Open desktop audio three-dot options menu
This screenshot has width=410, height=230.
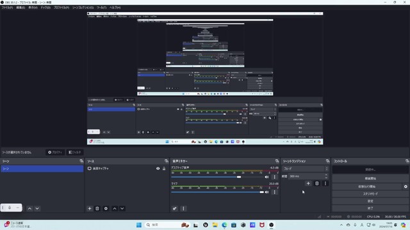tap(274, 177)
